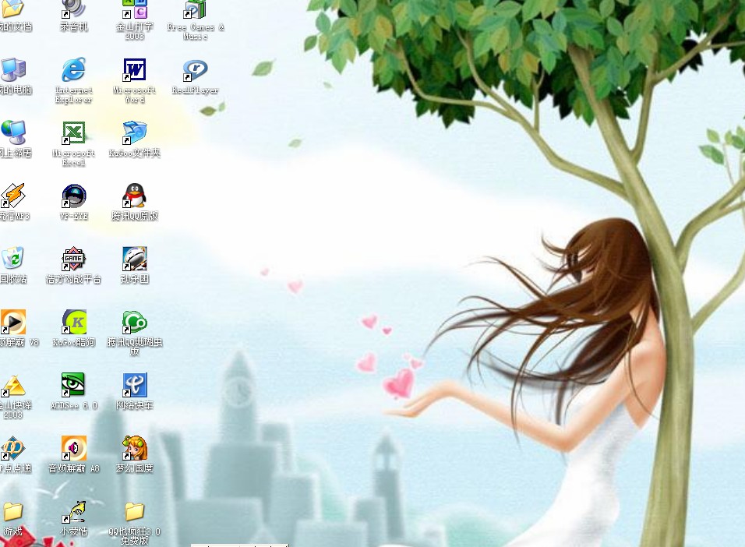Select the Free Games & Music icon

(195, 10)
